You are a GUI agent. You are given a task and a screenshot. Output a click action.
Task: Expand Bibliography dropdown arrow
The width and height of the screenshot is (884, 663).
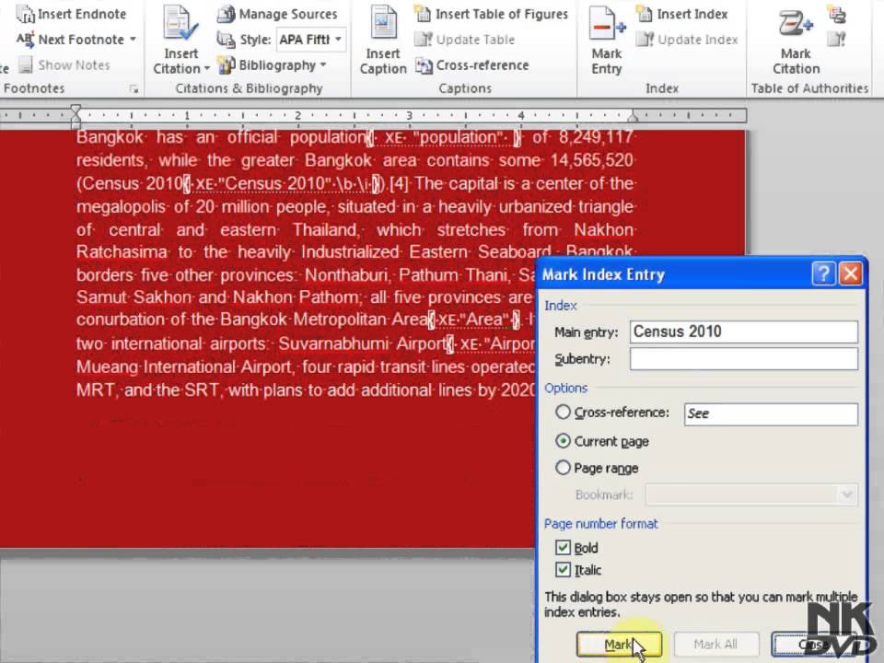(x=323, y=64)
